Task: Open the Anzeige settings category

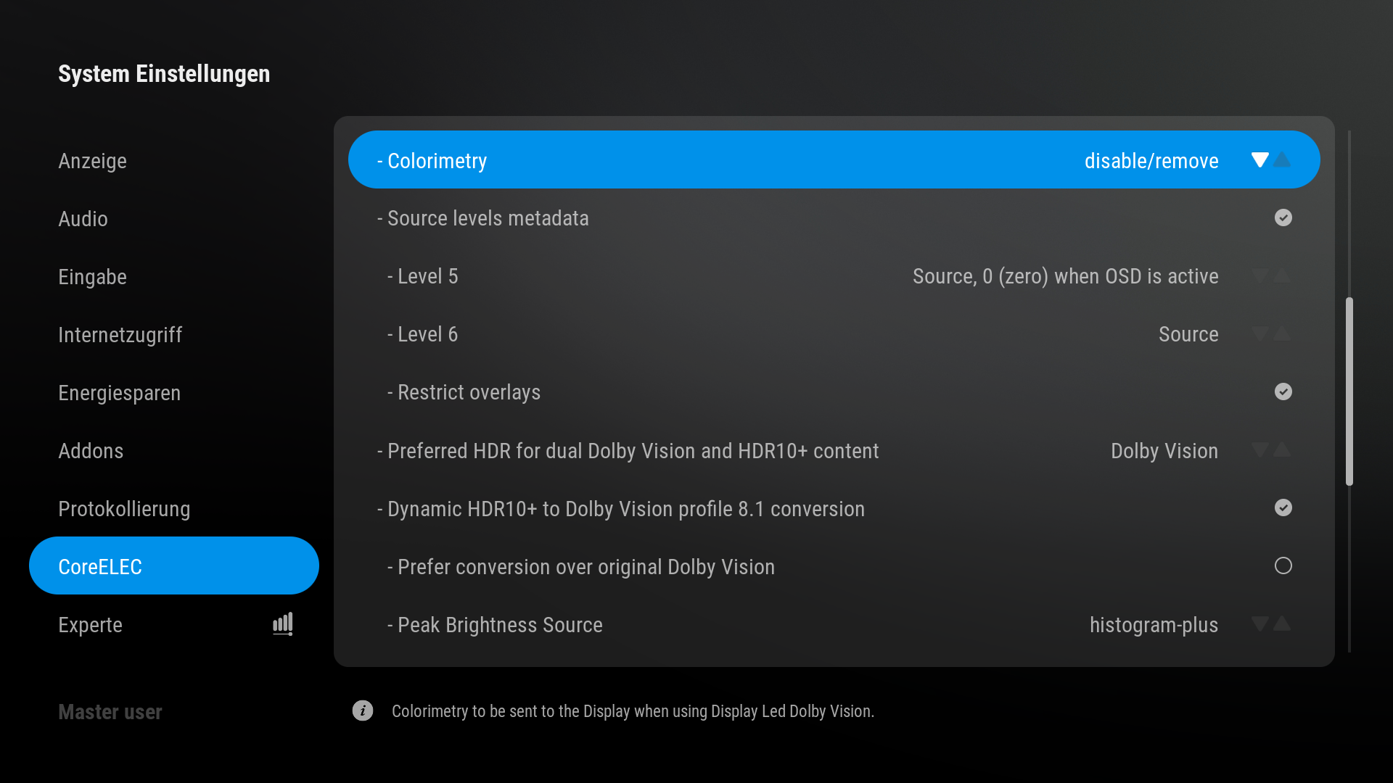Action: point(174,160)
